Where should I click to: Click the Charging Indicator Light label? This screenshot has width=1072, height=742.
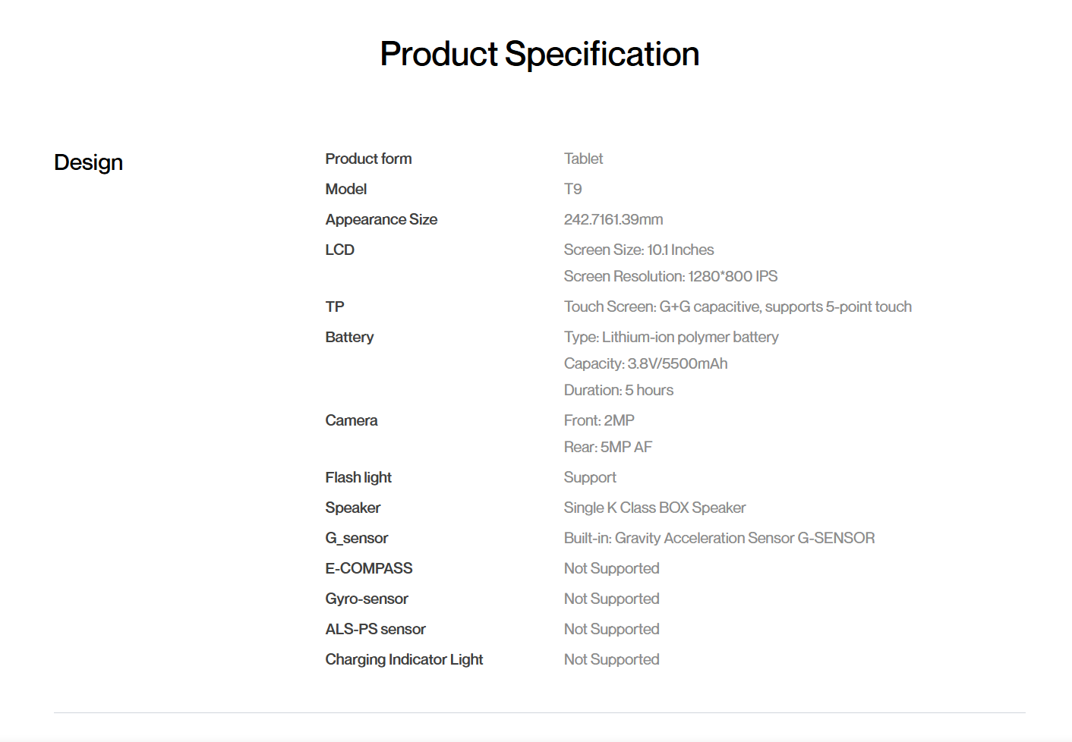(x=404, y=659)
